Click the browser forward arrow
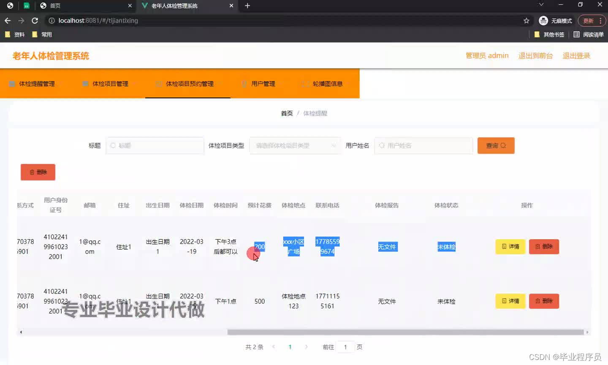 [21, 20]
